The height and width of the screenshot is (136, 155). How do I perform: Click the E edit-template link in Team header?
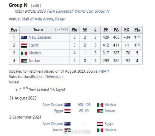(65, 29)
